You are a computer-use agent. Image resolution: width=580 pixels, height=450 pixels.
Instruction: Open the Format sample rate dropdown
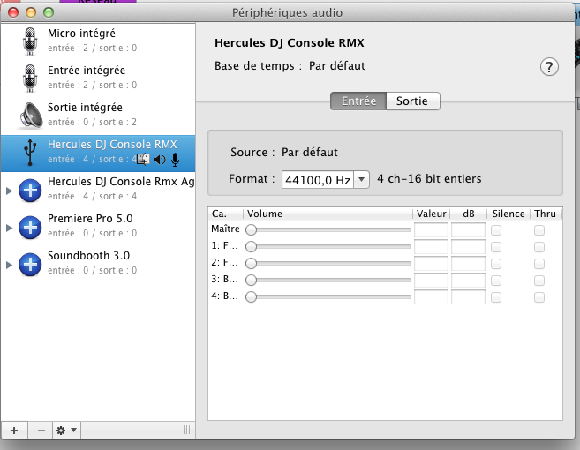pyautogui.click(x=360, y=180)
